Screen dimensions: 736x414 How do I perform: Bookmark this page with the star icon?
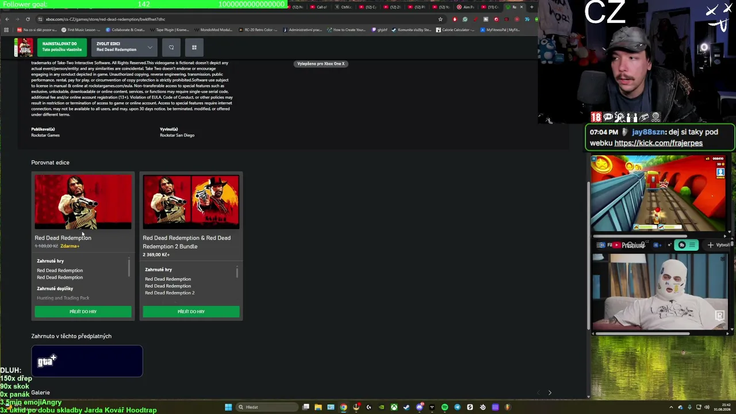[440, 19]
